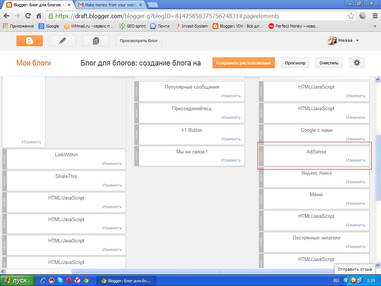The width and height of the screenshot is (381, 286).
Task: Open posts list icon button
Action: [x=96, y=41]
